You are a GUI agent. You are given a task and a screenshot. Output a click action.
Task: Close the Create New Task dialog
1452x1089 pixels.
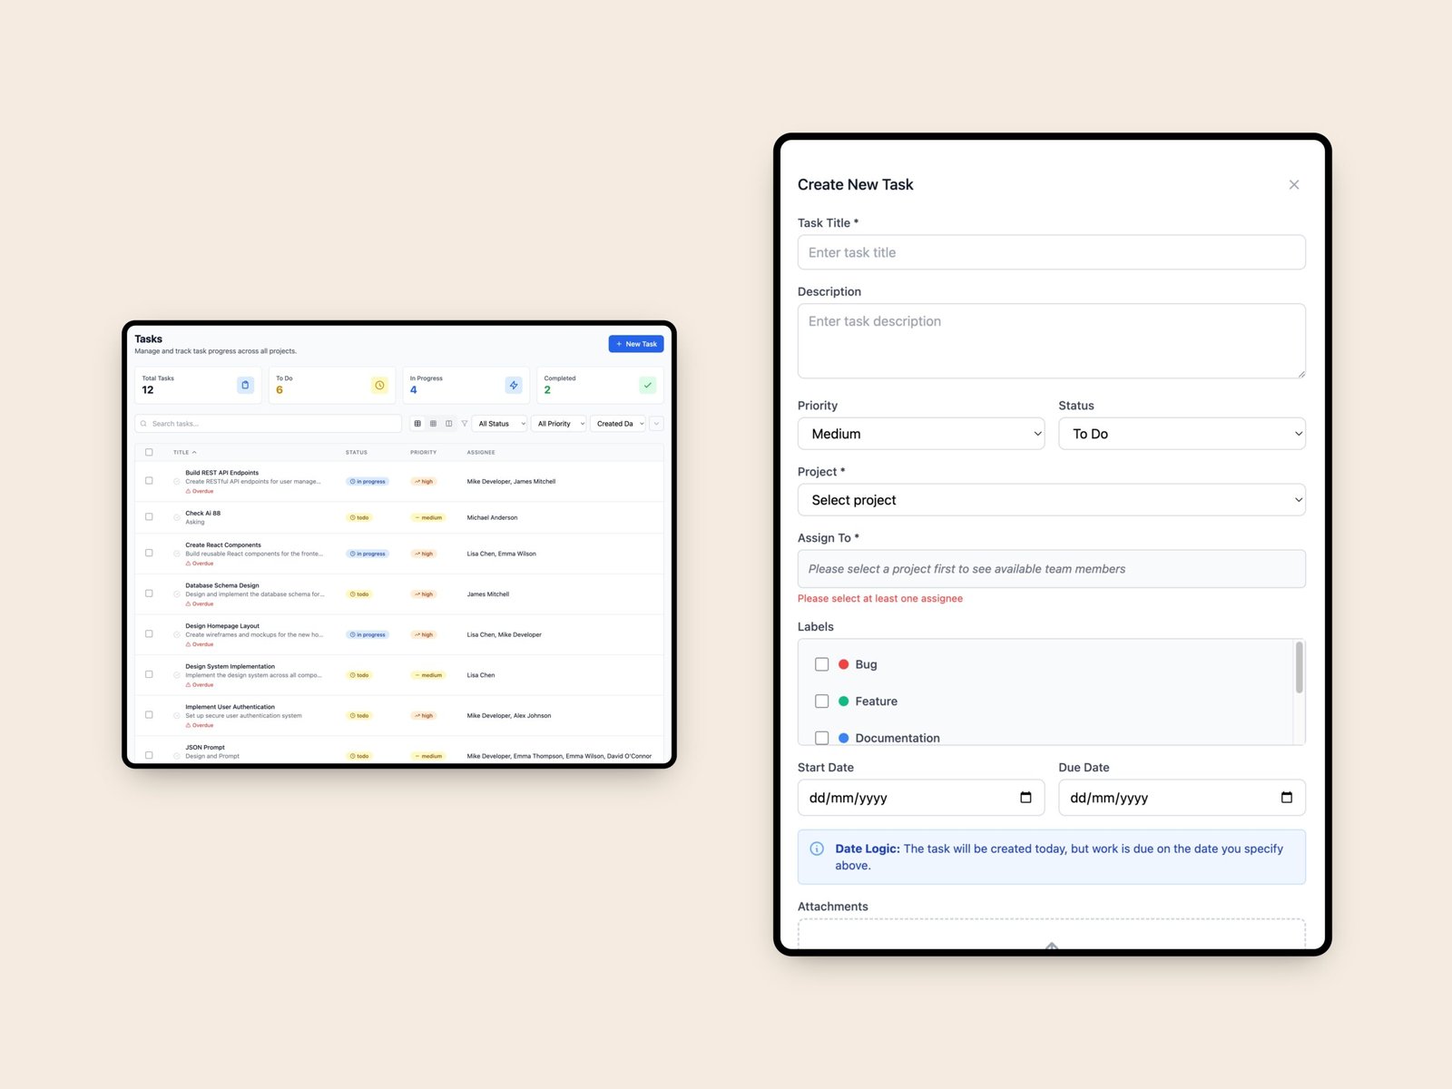[x=1293, y=185]
